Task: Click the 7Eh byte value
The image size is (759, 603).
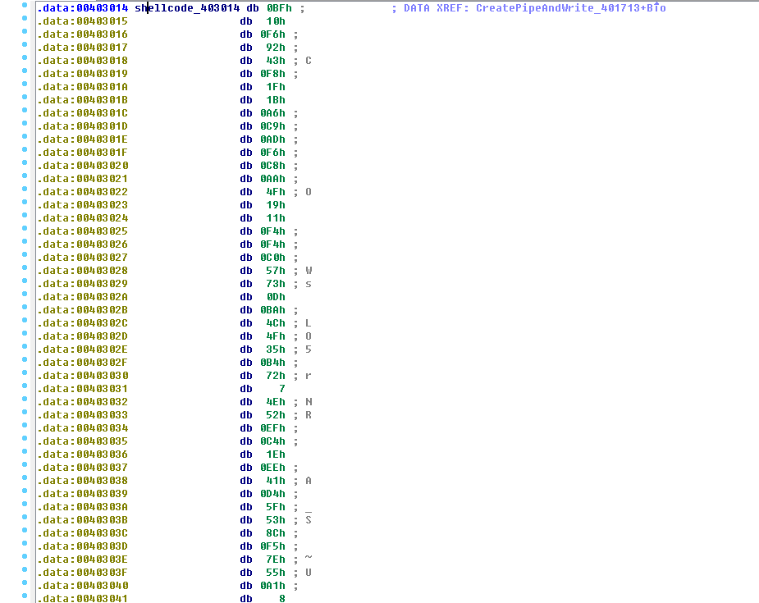Action: point(276,560)
